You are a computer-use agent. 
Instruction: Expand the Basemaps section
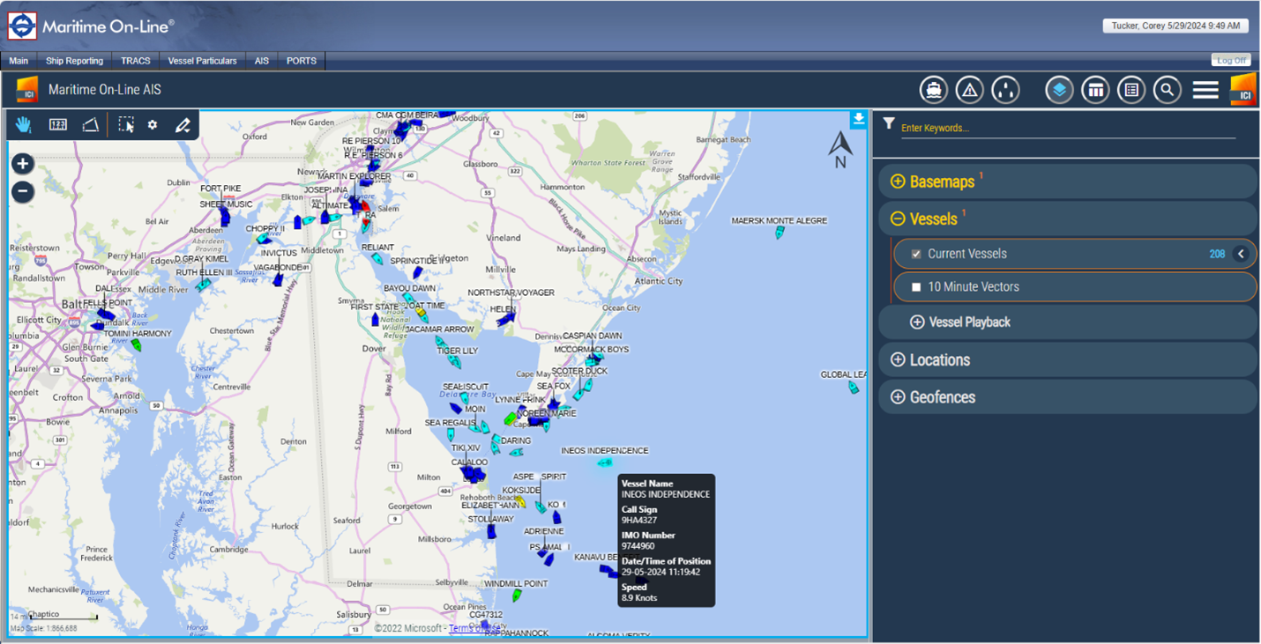tap(898, 181)
